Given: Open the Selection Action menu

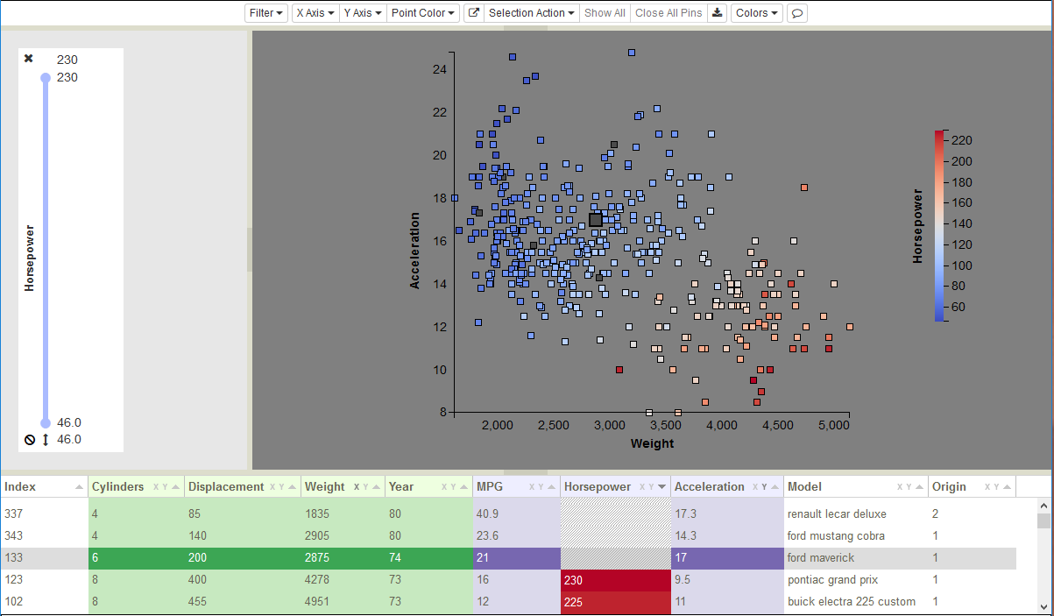Looking at the screenshot, I should coord(532,13).
